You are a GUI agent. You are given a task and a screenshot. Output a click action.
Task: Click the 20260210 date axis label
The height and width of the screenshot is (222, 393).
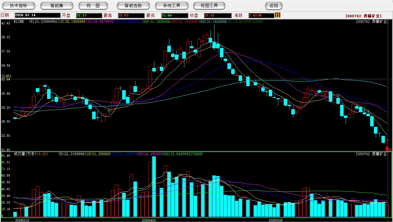coord(22,220)
